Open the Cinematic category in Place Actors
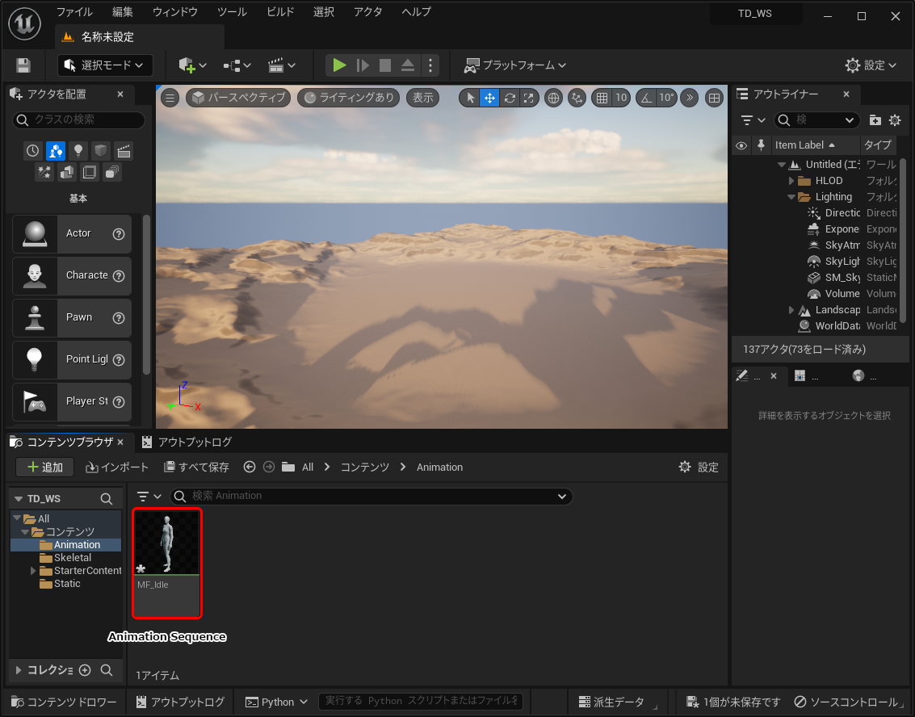 point(124,151)
